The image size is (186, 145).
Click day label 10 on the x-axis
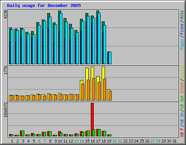click(60, 141)
